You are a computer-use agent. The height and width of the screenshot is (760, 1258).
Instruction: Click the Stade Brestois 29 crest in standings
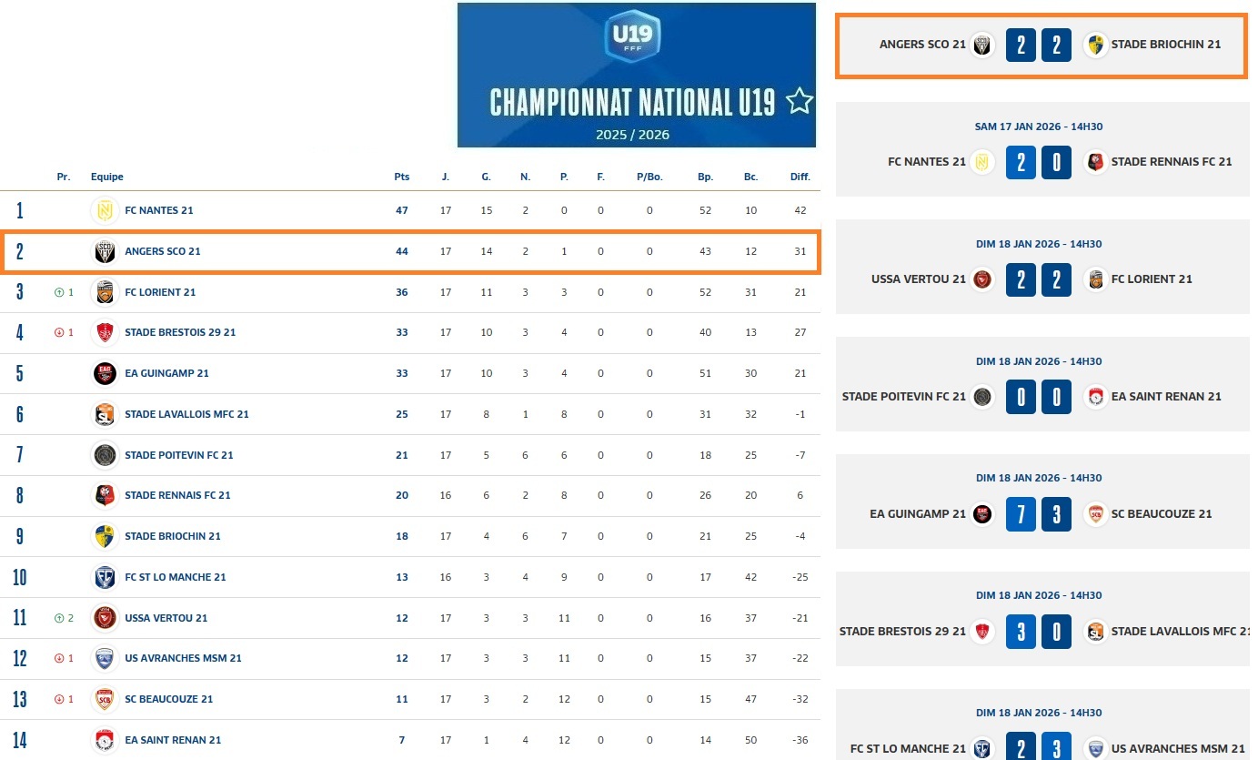[106, 332]
